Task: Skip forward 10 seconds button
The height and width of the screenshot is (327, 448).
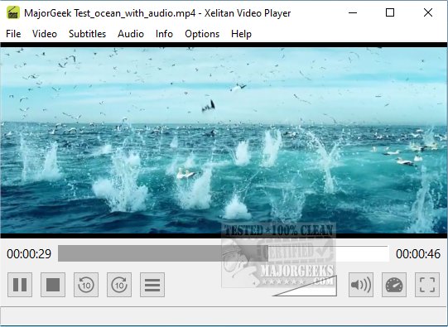Action: tap(119, 285)
